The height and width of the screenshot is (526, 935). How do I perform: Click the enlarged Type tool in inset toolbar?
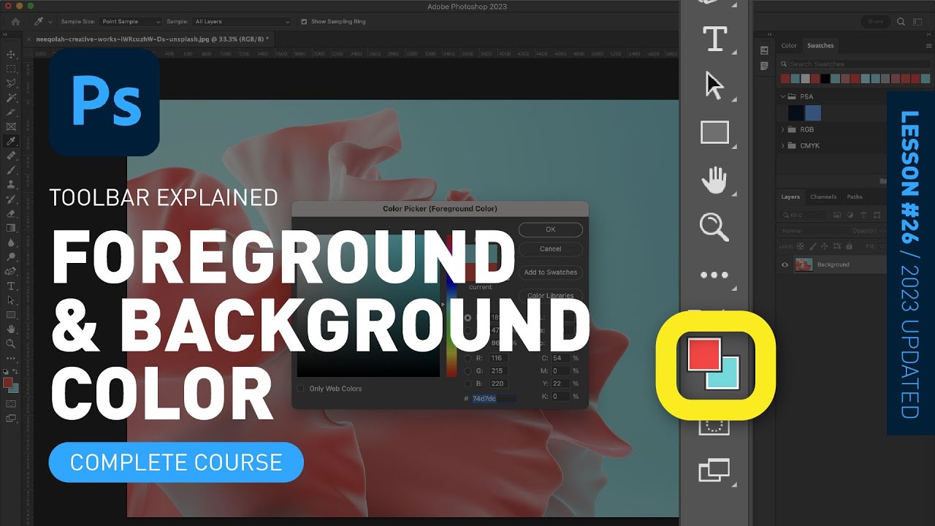714,39
